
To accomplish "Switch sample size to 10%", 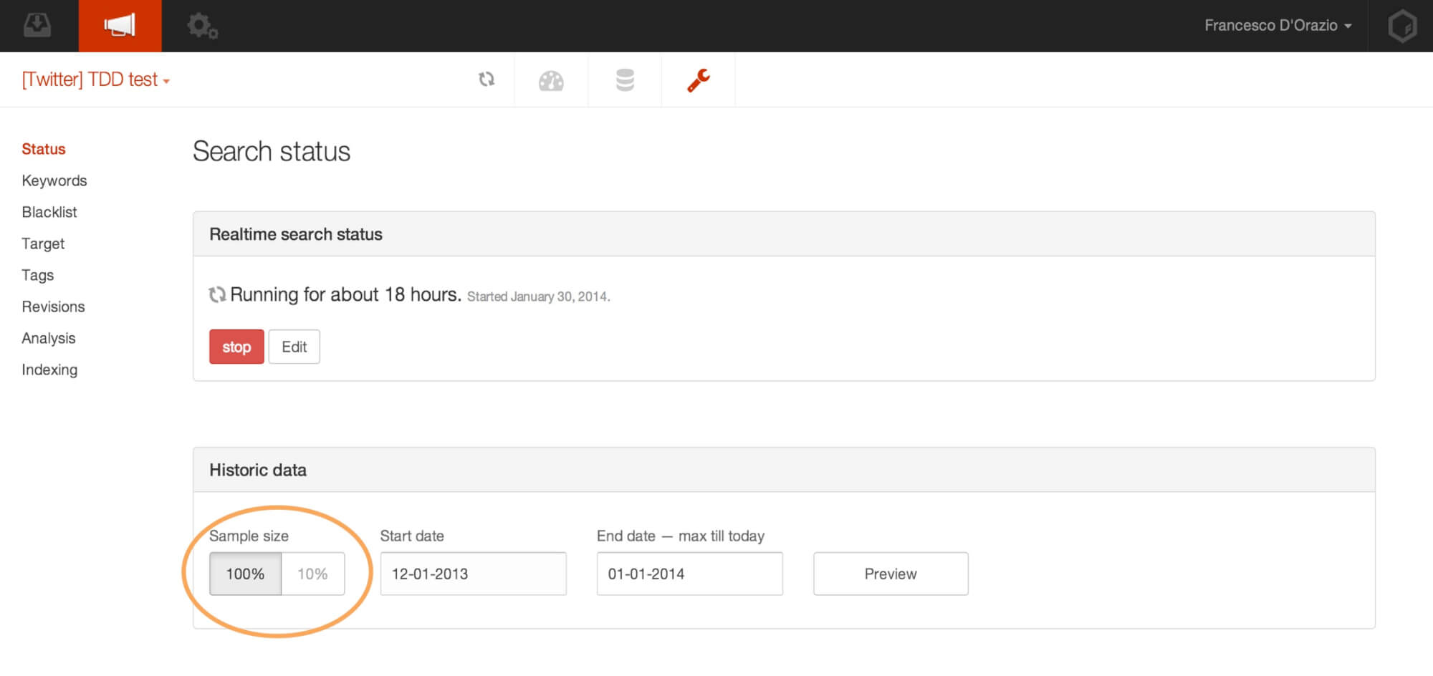I will click(312, 574).
